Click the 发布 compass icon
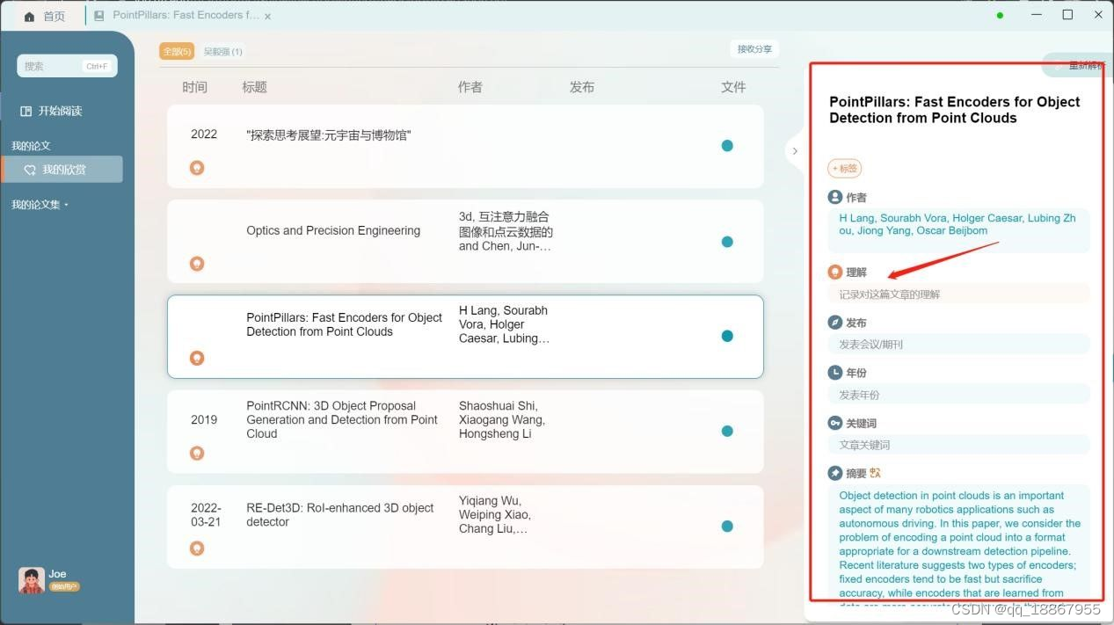The image size is (1114, 625). [835, 323]
